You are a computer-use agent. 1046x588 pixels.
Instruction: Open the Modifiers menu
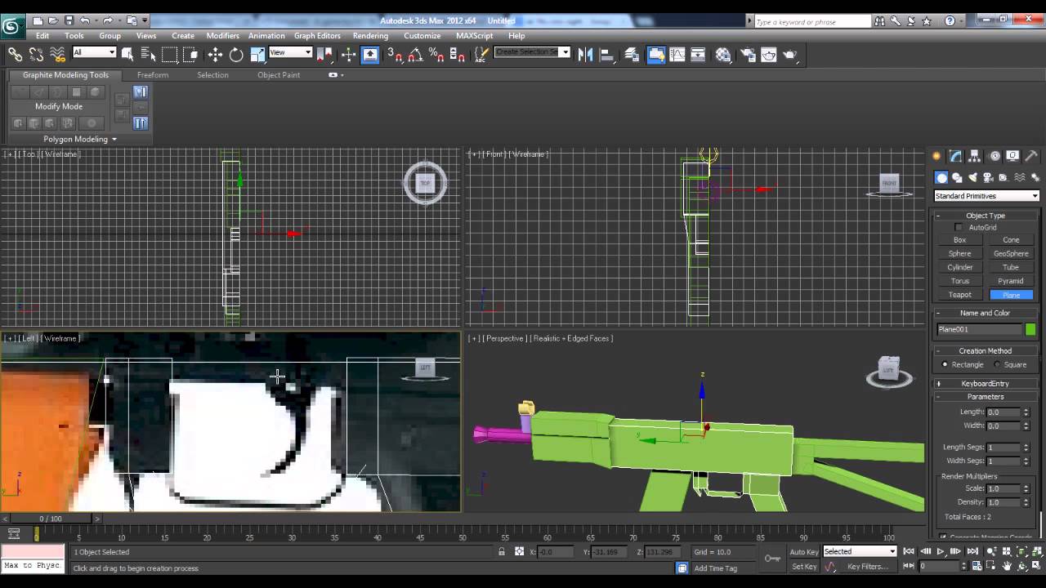click(x=222, y=36)
